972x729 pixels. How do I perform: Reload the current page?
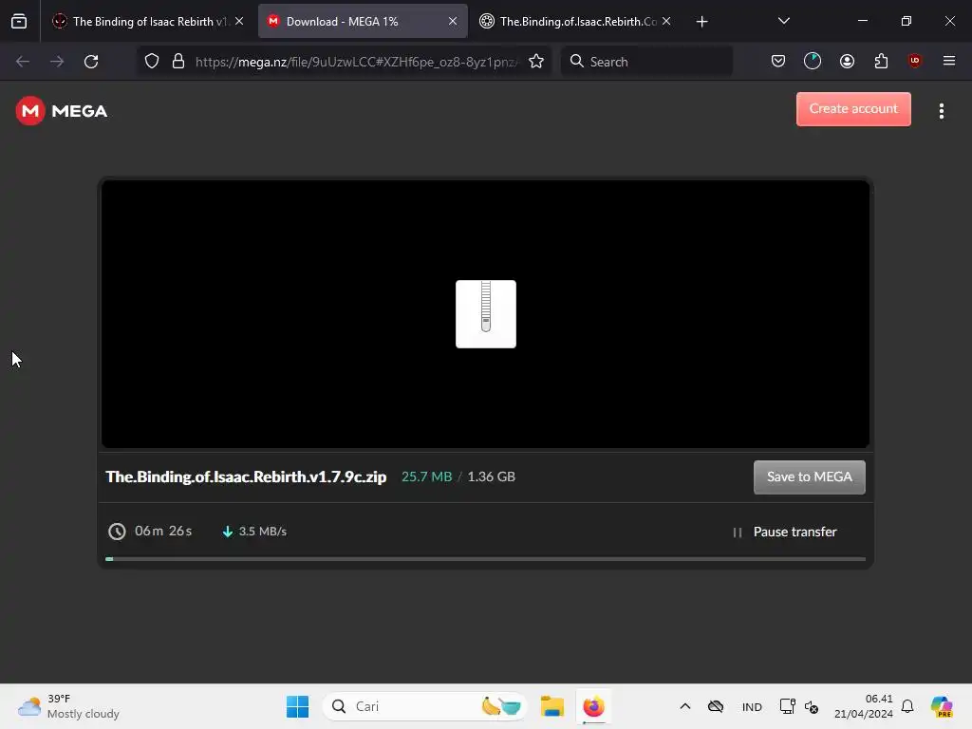[91, 62]
